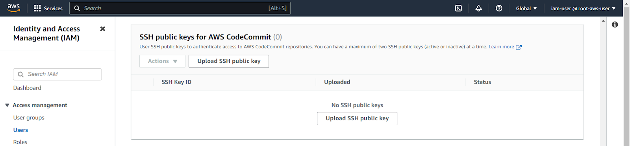Close the IAM navigation pane
Screen dimensions: 630x146
103,29
